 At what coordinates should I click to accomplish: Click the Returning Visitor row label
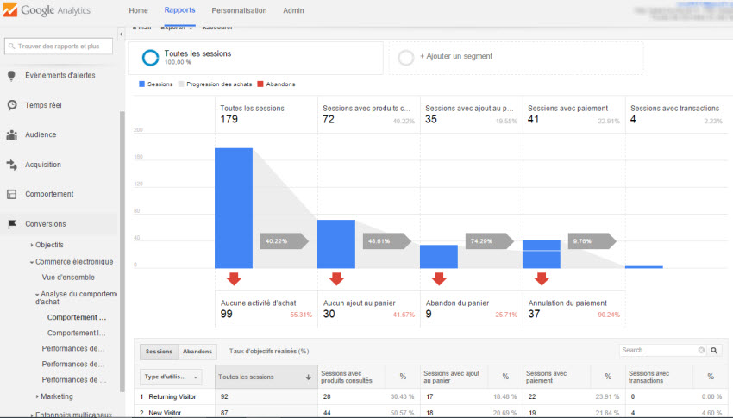pyautogui.click(x=172, y=397)
